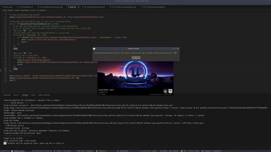Click the 'Target is up to date' terminal line
The image size is (271, 152).
13,138
